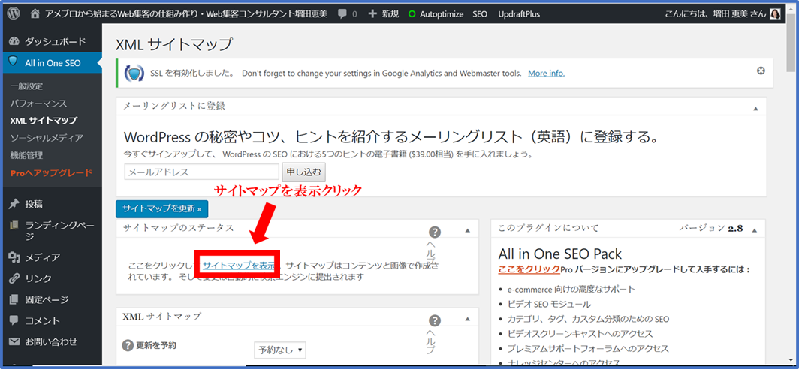799x369 pixels.
Task: Open ソーシャルメディア submenu item
Action: (47, 138)
